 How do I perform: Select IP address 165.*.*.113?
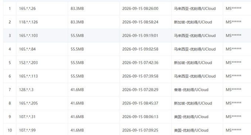28,76
